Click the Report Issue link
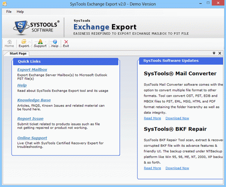The image size is (226, 187). coord(30,119)
